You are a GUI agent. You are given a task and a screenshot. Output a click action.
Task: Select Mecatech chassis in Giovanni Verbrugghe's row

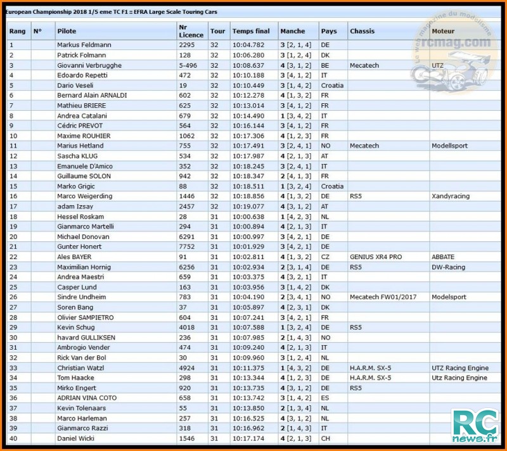(364, 65)
